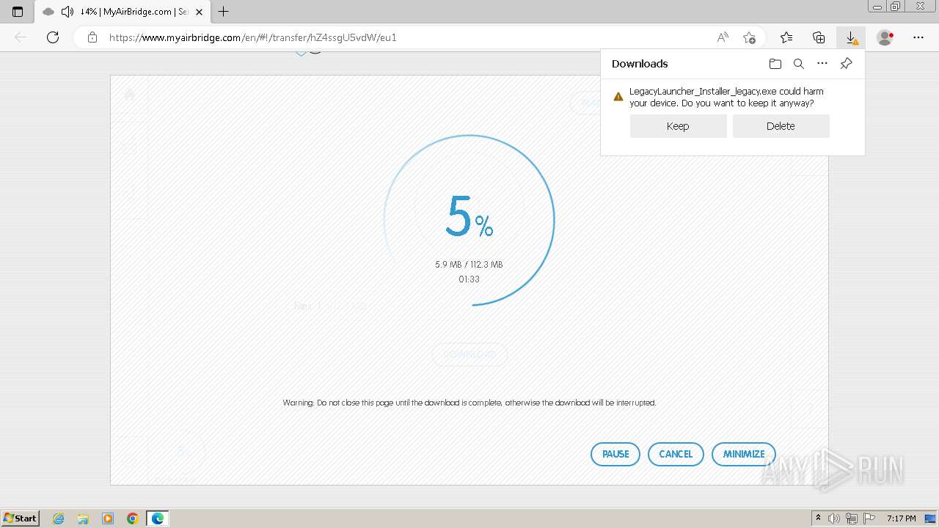939x528 pixels.
Task: Search downloads in Downloads panel
Action: click(x=799, y=64)
